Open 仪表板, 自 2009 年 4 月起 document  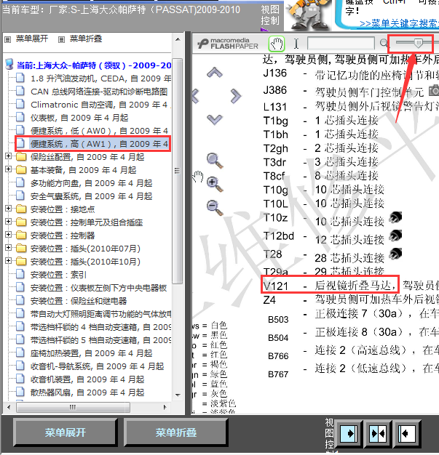(79, 118)
